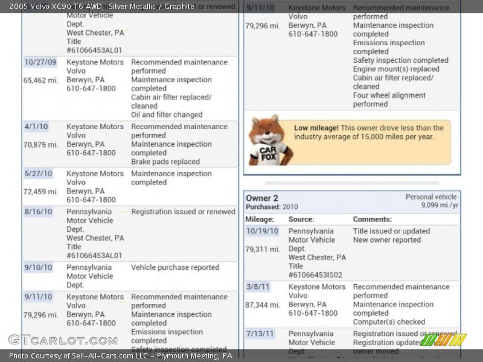Click 'Brake pads replaced' comment
The height and width of the screenshot is (362, 483).
pos(165,162)
